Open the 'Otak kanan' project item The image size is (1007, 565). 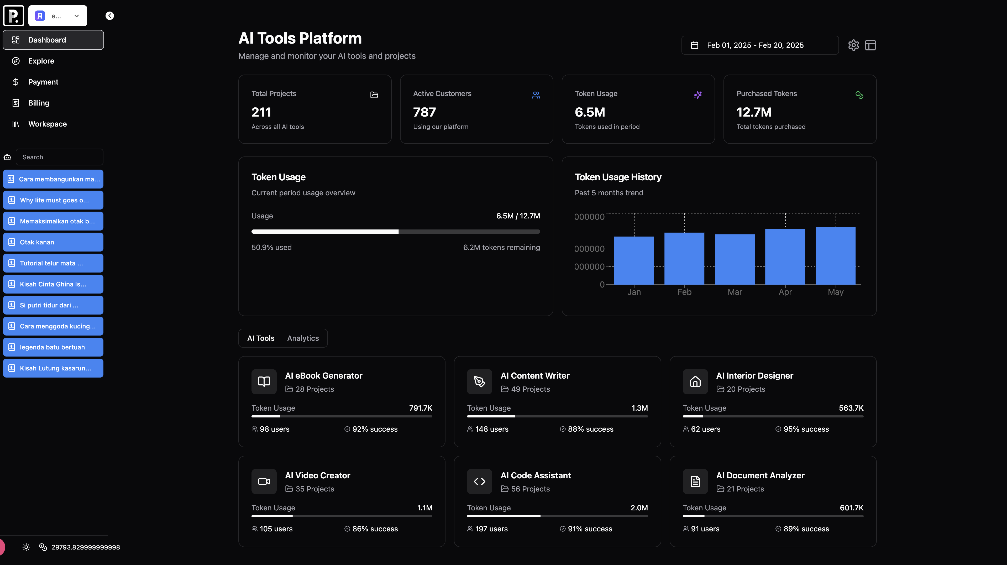pyautogui.click(x=53, y=242)
